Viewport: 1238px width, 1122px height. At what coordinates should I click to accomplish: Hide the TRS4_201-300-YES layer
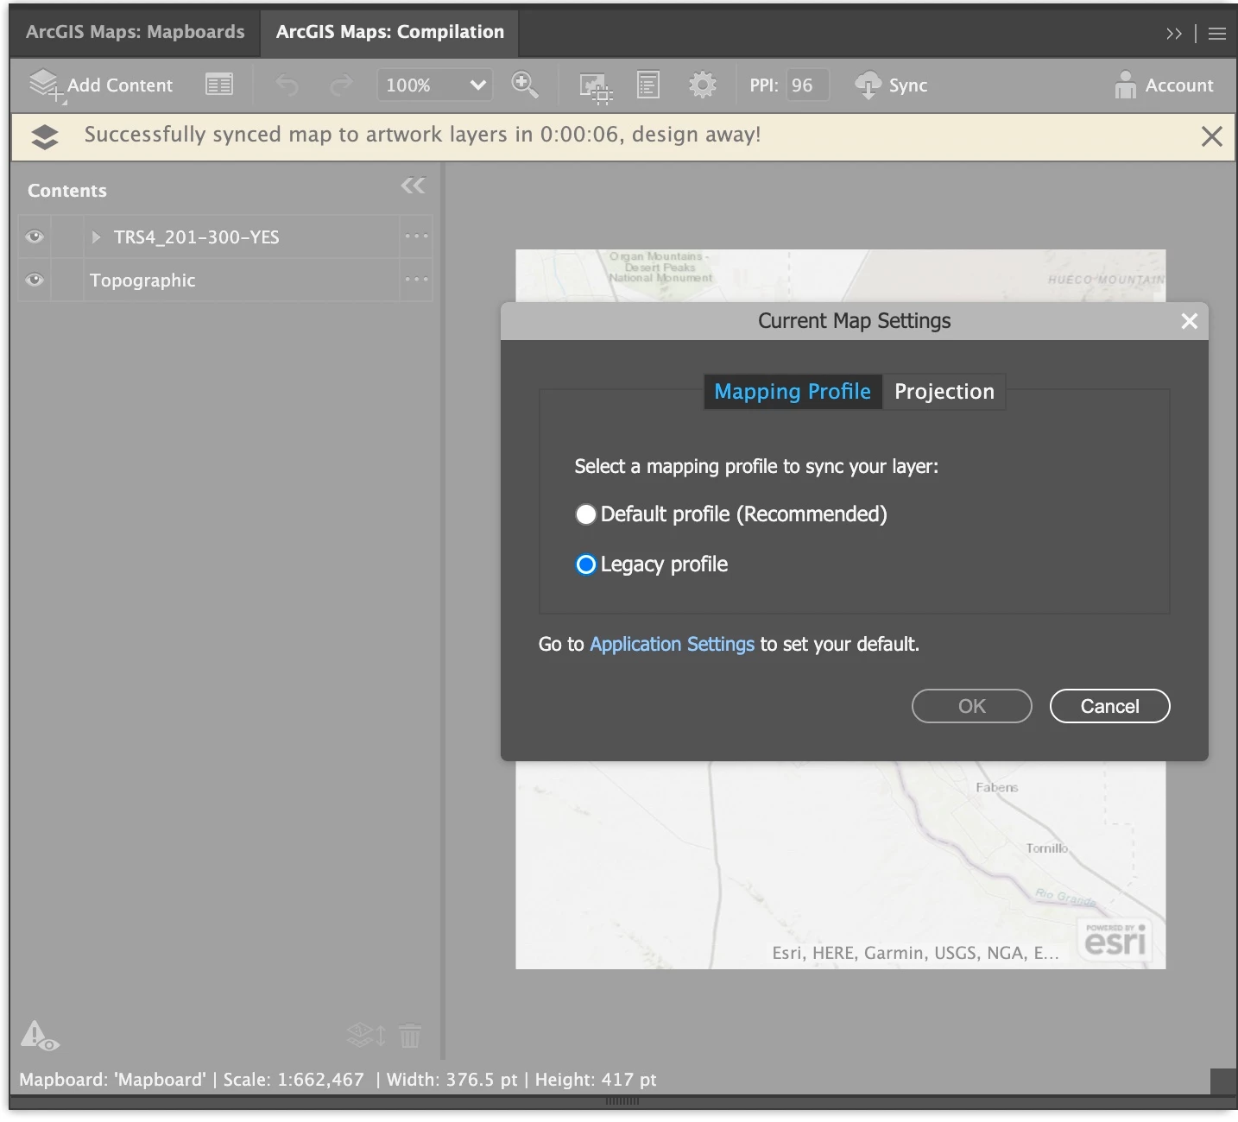tap(35, 236)
